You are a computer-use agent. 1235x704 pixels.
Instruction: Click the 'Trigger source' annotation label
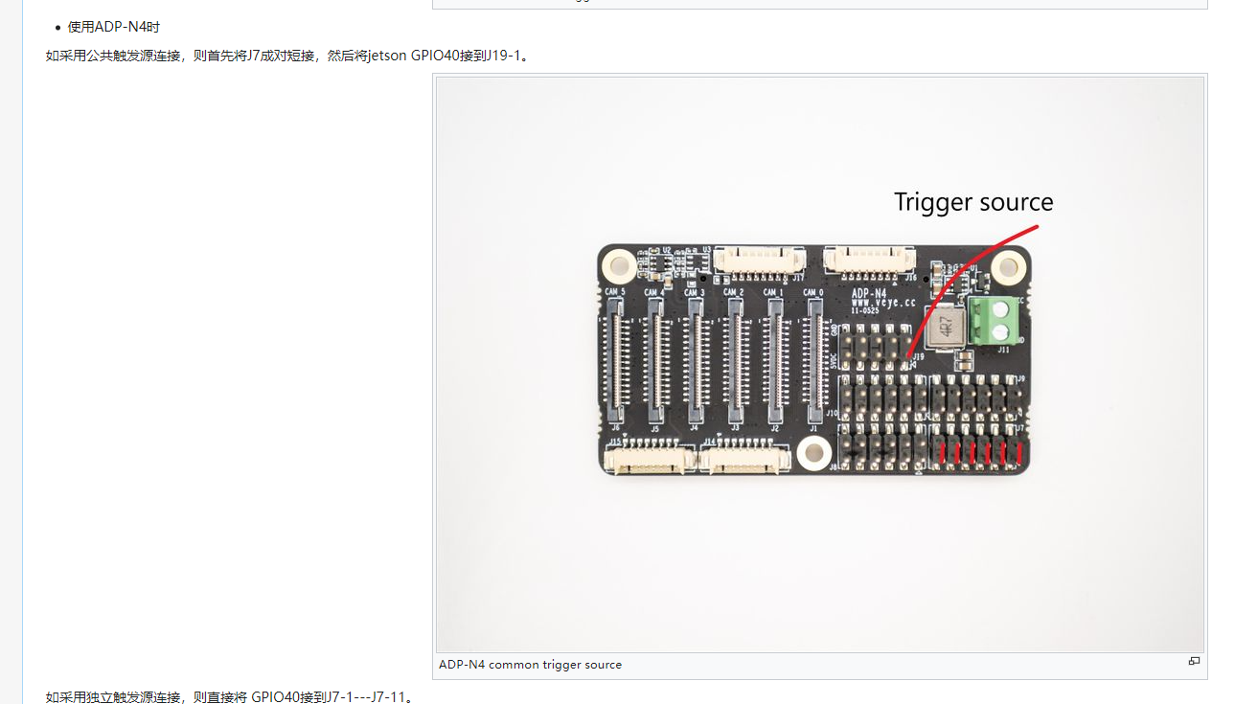tap(972, 202)
